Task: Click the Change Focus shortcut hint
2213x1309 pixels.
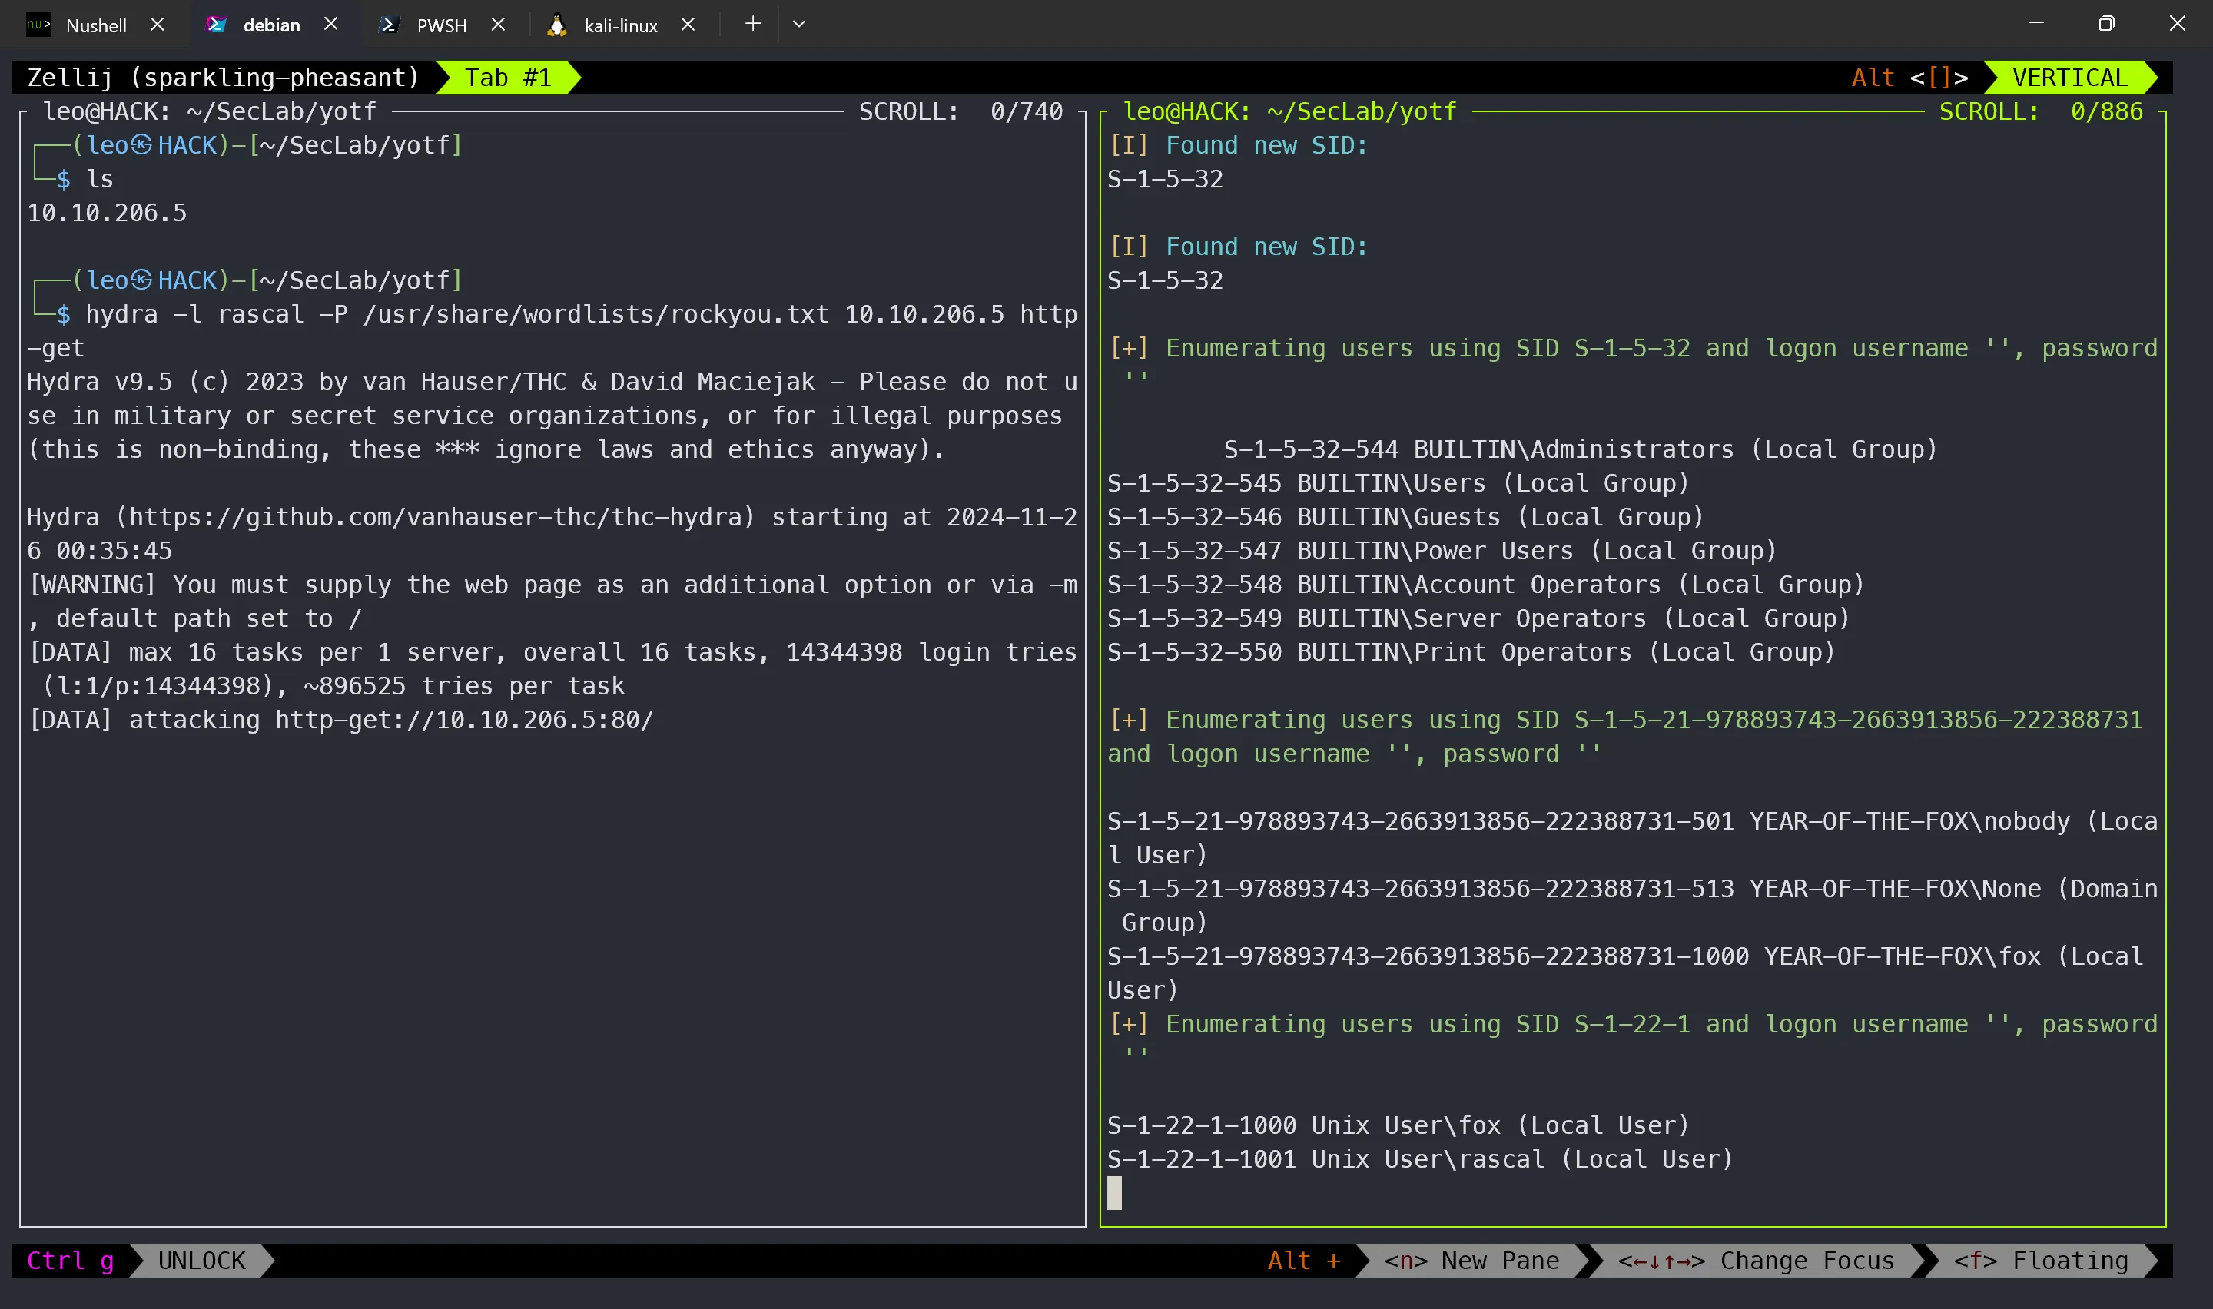Action: 1756,1261
